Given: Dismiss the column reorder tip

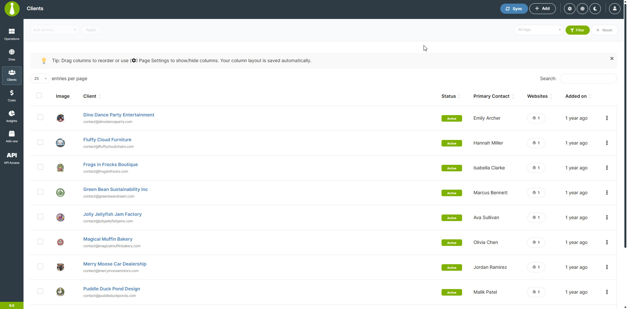Looking at the screenshot, I should pyautogui.click(x=612, y=59).
